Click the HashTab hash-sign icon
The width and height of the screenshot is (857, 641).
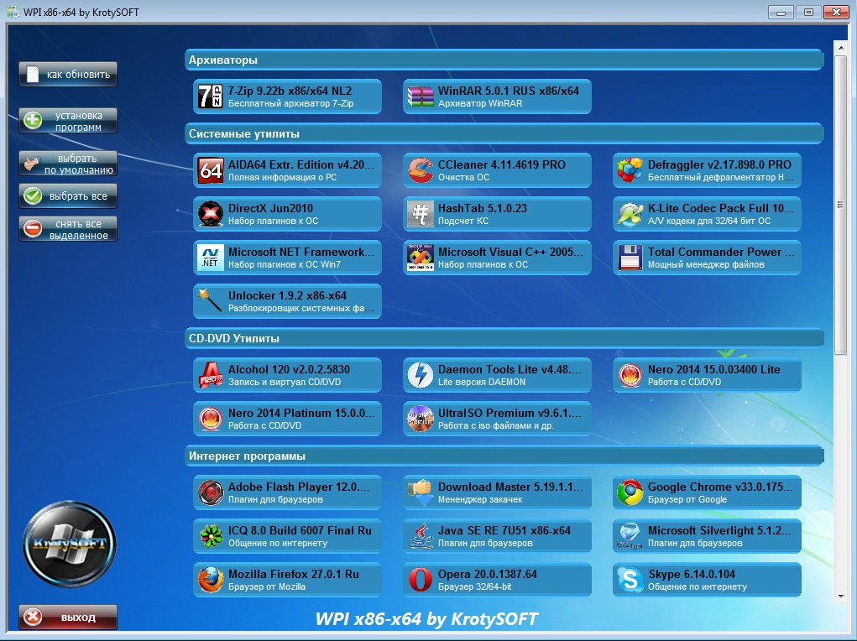coord(421,214)
